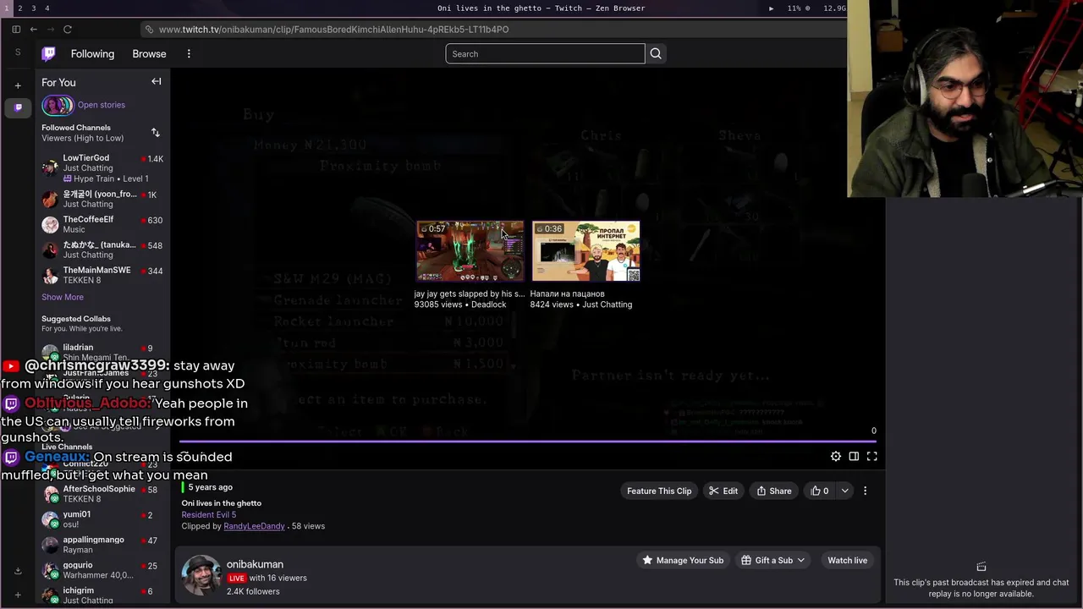Play the jay jay Deadlock clip thumbnail
Screen dimensions: 1083x609
(x=470, y=251)
